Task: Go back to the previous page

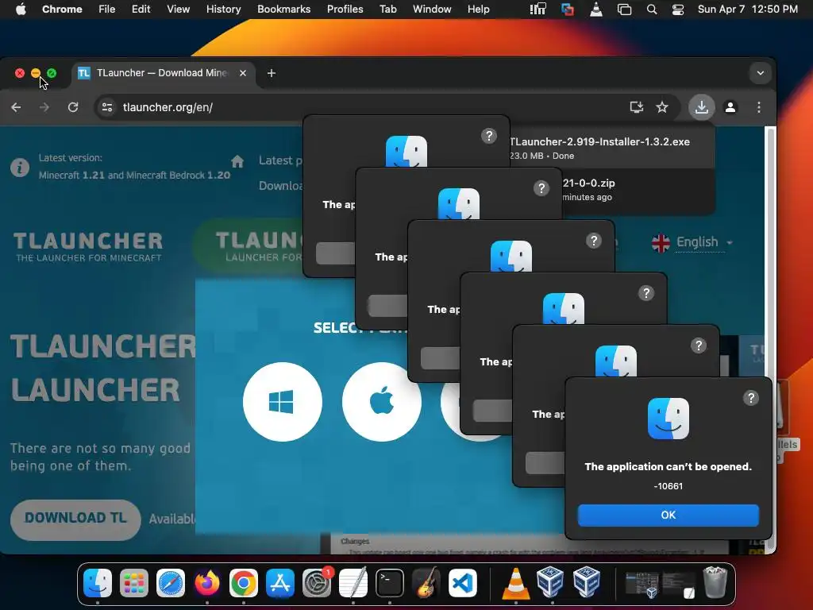Action: pos(16,107)
